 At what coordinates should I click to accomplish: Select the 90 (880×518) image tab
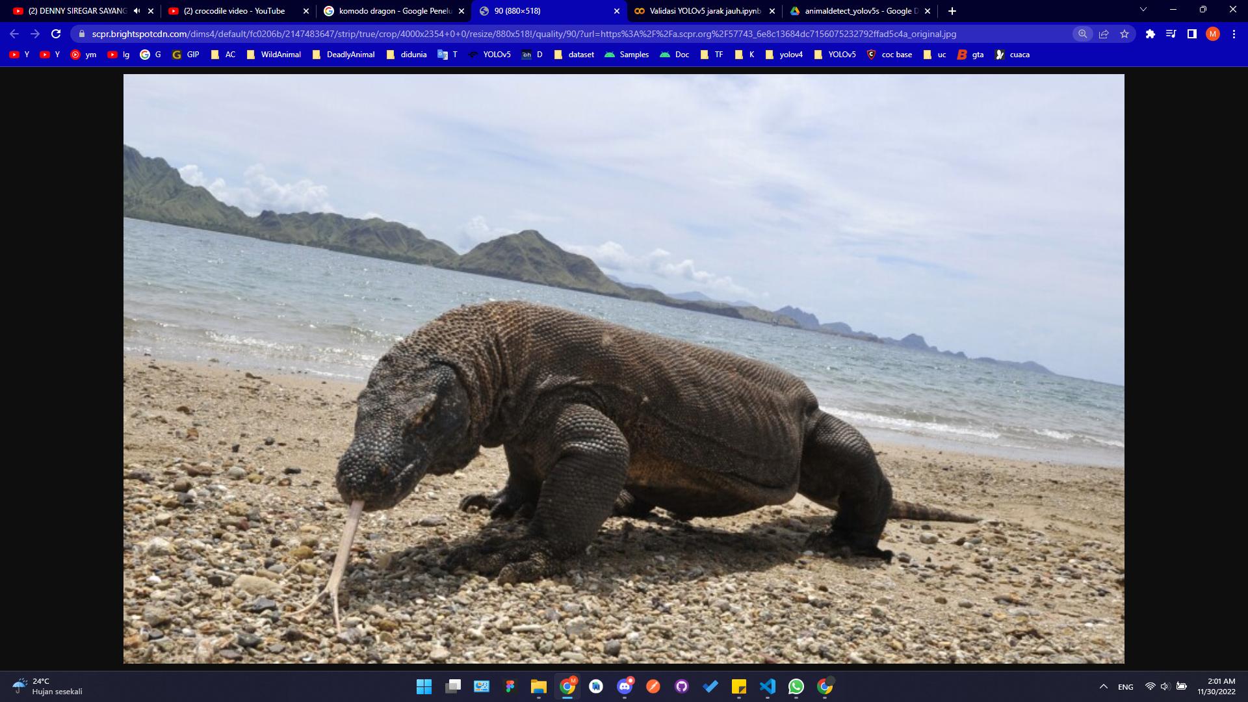[549, 11]
